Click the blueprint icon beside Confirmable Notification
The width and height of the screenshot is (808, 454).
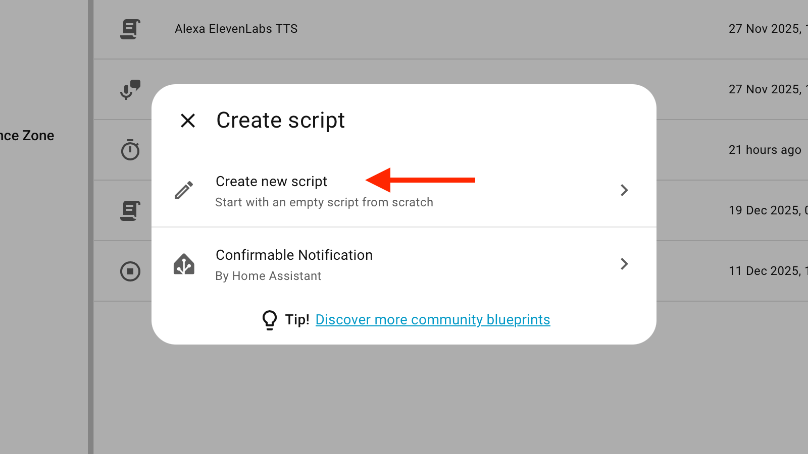click(x=184, y=264)
